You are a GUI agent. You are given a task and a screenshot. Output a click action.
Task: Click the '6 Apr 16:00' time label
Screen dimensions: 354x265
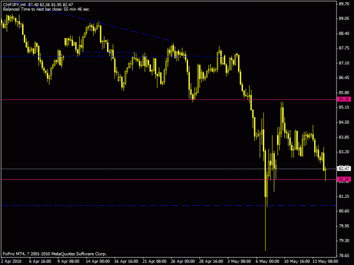tap(40, 262)
